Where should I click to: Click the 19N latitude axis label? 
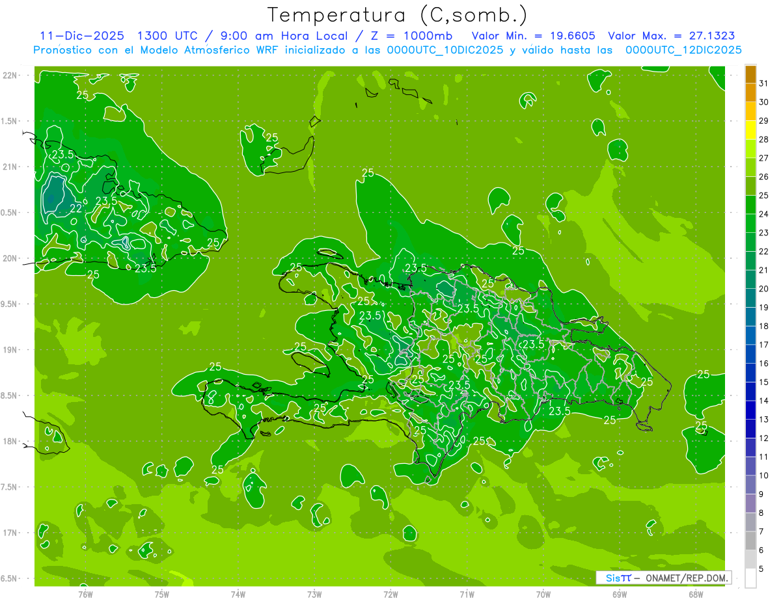point(10,349)
